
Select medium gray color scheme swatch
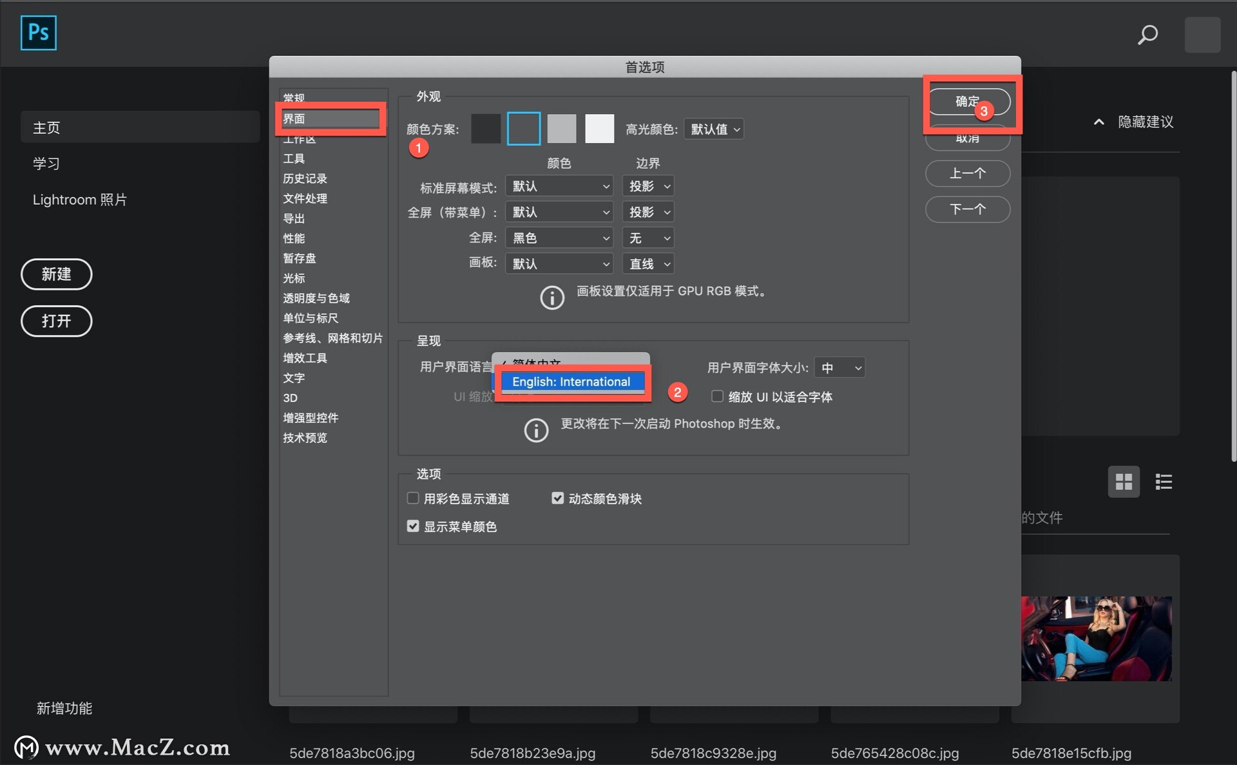click(562, 129)
